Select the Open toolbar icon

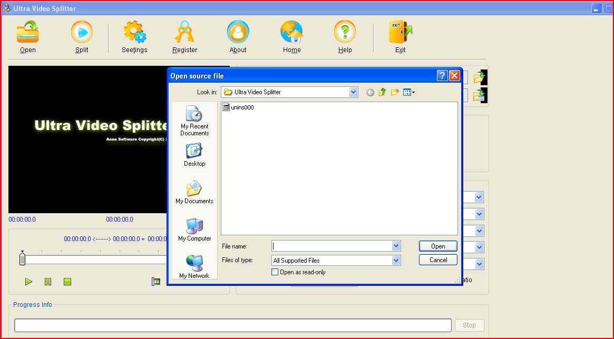(x=27, y=33)
